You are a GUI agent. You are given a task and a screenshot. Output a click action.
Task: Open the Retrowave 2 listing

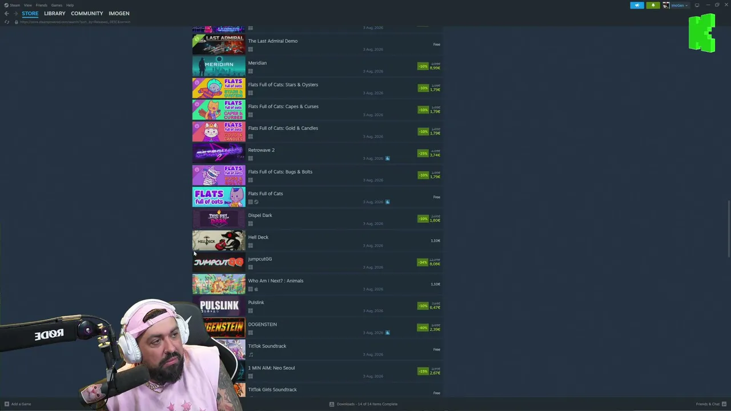pyautogui.click(x=317, y=153)
